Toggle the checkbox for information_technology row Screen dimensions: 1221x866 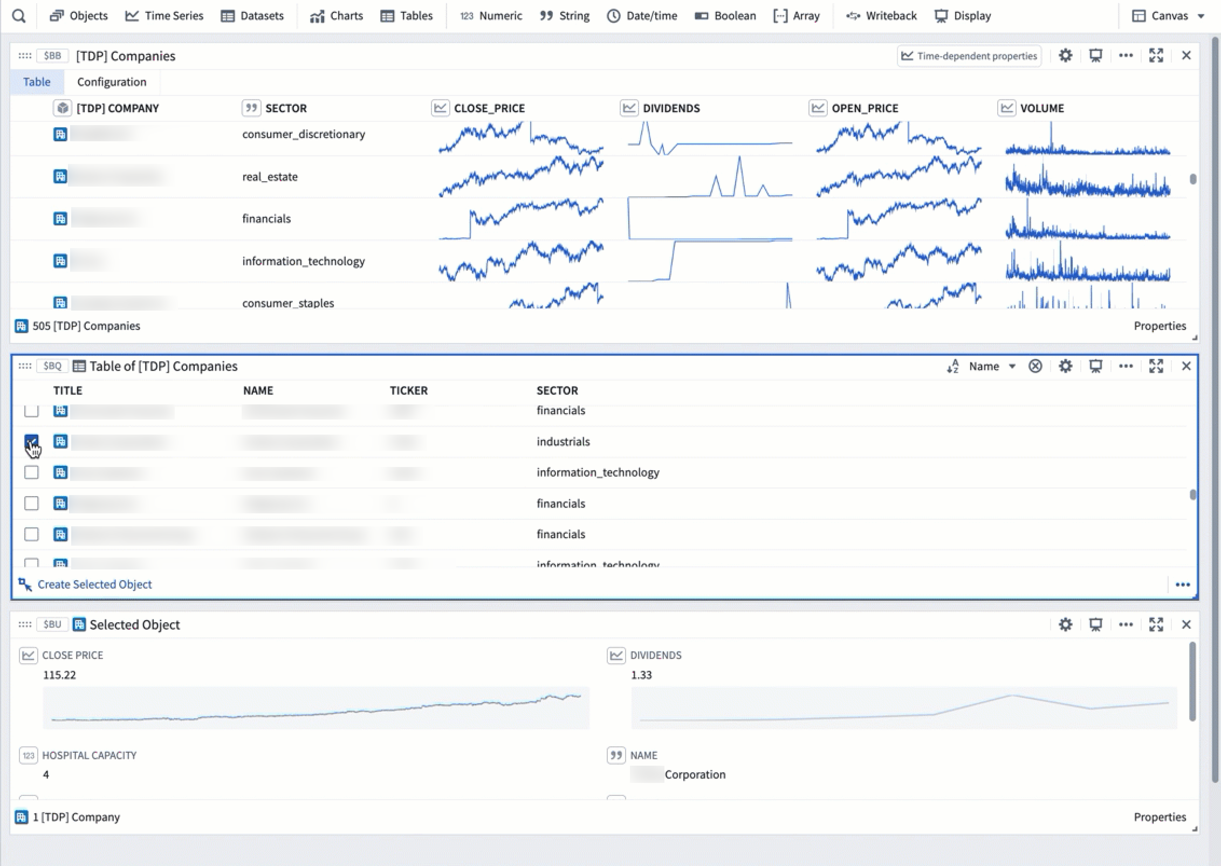tap(31, 472)
